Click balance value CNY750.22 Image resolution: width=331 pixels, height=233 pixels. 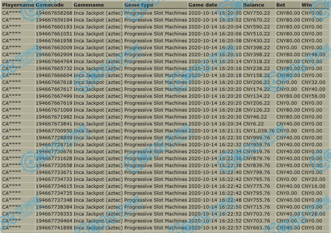coord(257,13)
